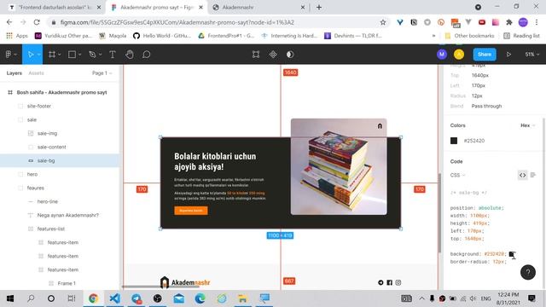
Task: Open Move tool options dropdown arrow
Action: [x=38, y=55]
